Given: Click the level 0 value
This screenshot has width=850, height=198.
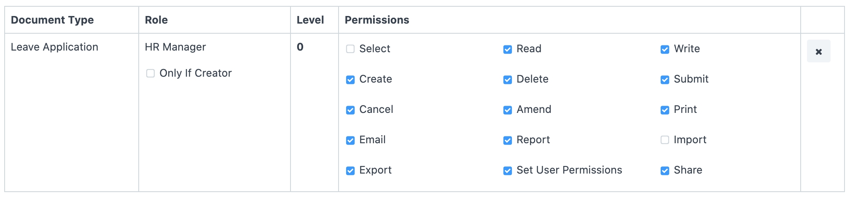Looking at the screenshot, I should (x=300, y=47).
